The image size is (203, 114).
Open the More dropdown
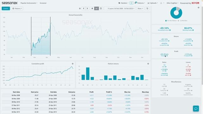140,9
